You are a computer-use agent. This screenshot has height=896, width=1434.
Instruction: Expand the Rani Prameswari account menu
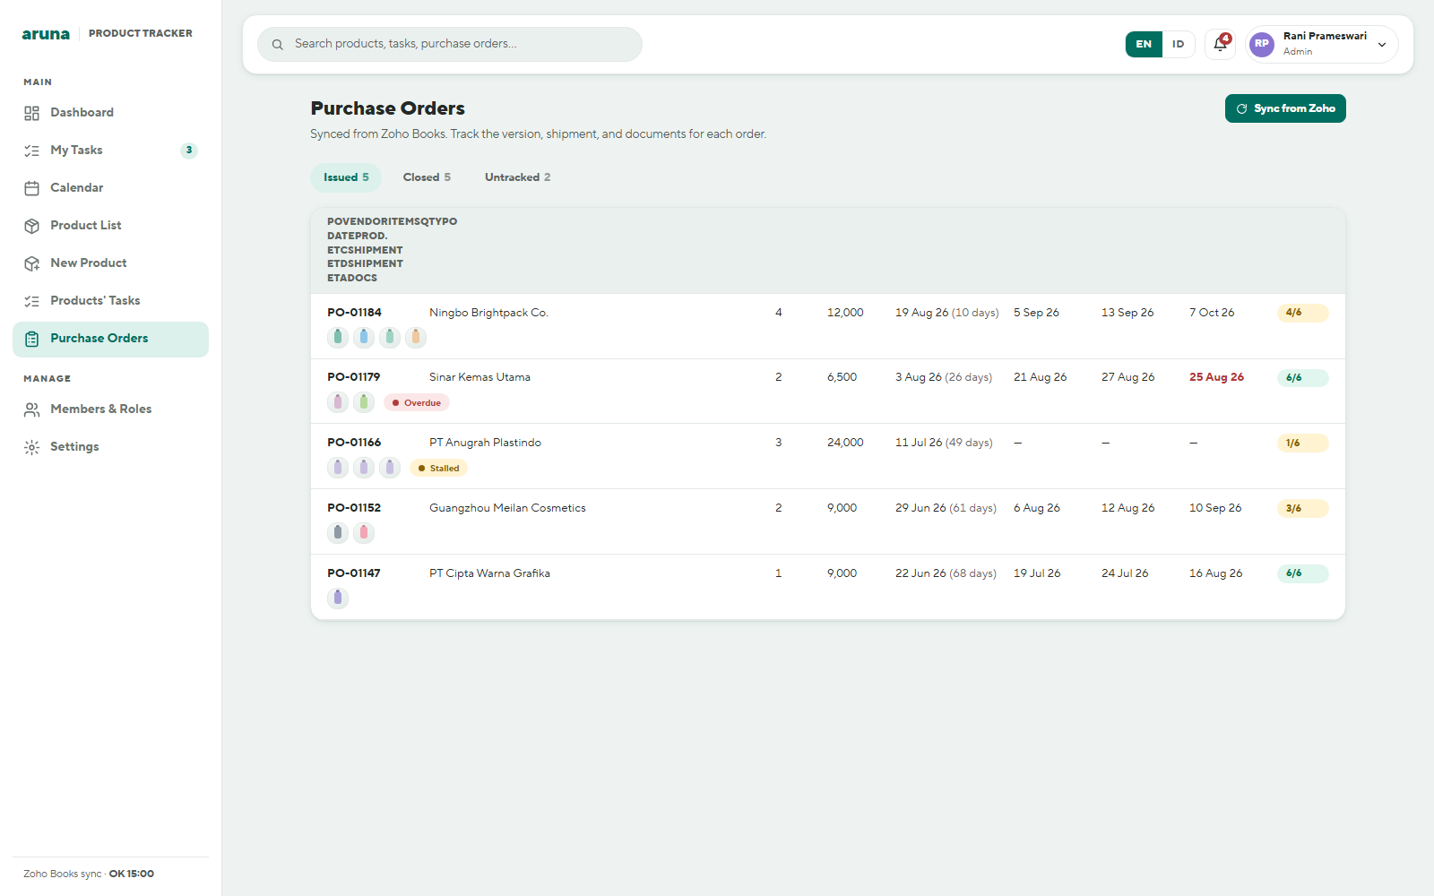pyautogui.click(x=1322, y=44)
